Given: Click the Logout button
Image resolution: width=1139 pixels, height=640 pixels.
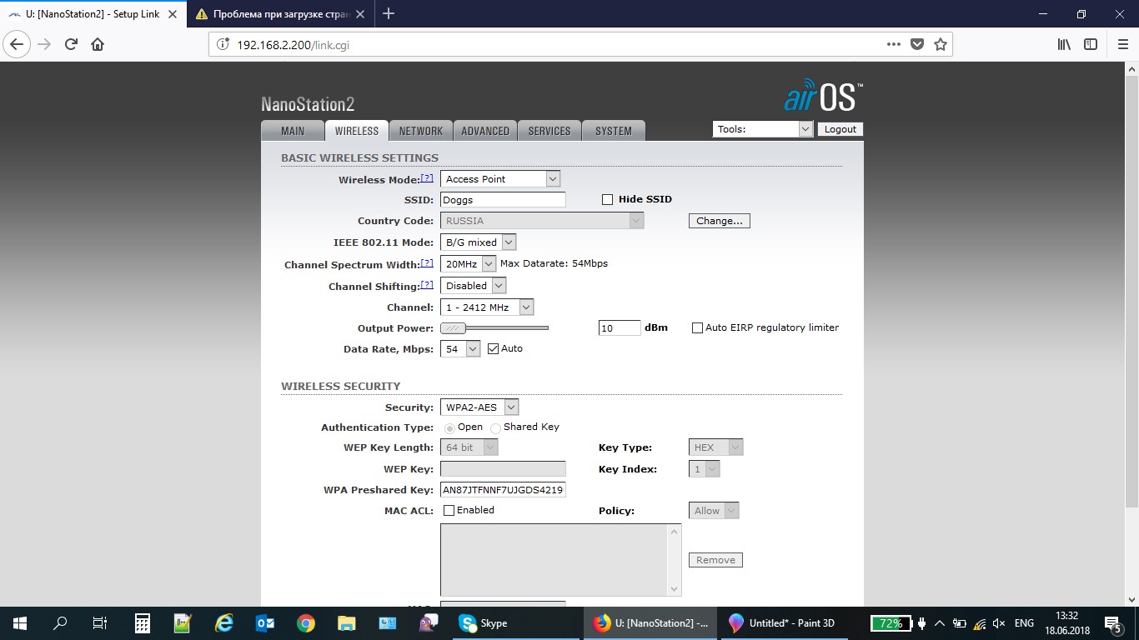Looking at the screenshot, I should pos(840,129).
